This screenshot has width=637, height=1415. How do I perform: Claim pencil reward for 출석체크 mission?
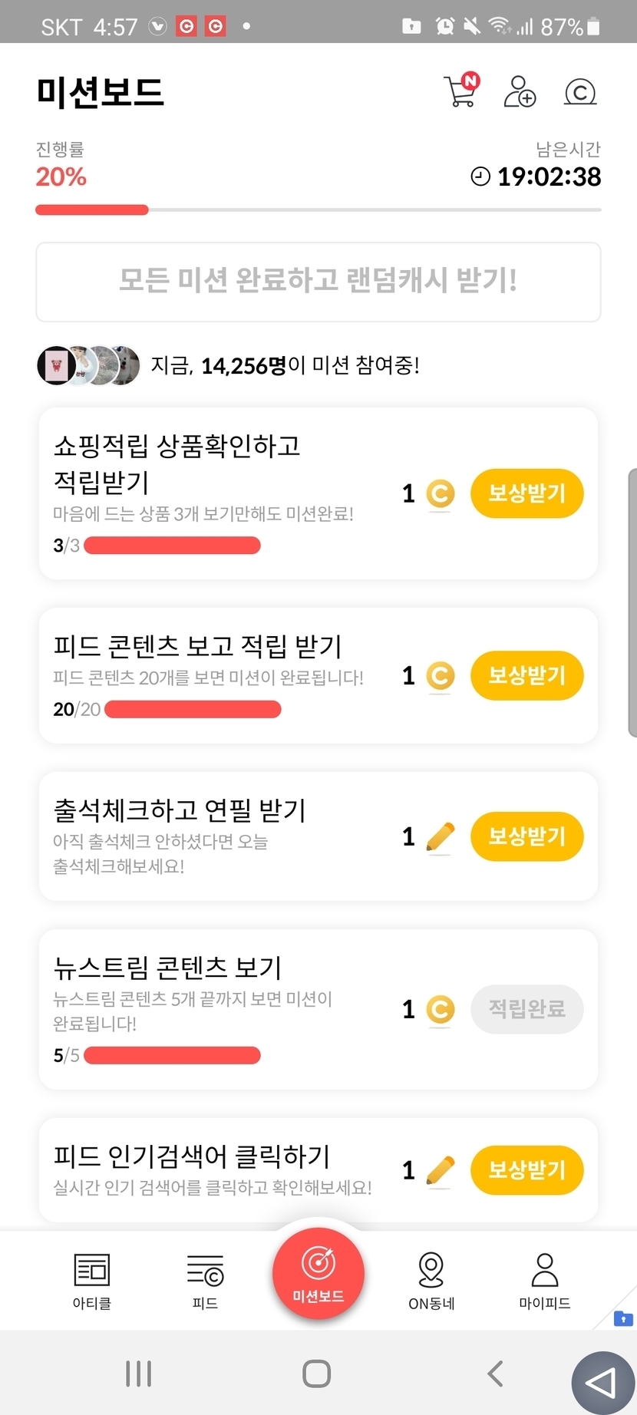tap(526, 836)
